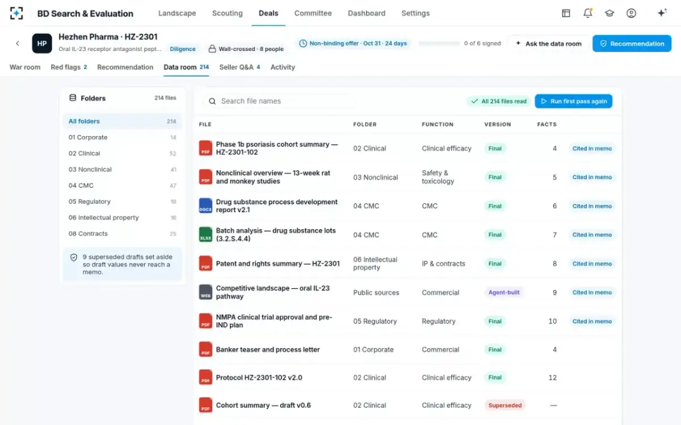This screenshot has height=425, width=681.
Task: Open the Dashboard menu
Action: coord(367,13)
